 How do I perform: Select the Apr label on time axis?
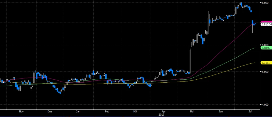pos(164,111)
